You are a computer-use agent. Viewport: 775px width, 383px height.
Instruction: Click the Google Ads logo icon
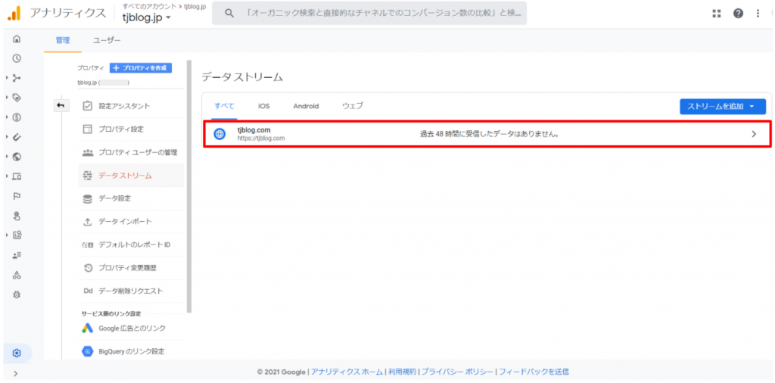pos(88,329)
